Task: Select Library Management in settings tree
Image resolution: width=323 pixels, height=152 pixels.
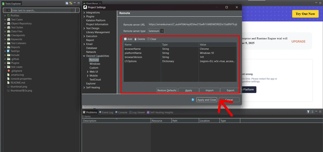Action: 98,32
